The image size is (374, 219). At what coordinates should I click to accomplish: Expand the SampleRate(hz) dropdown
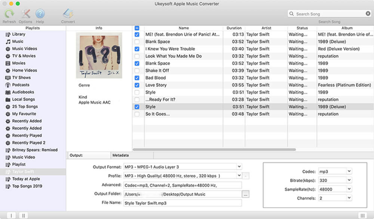(349, 189)
